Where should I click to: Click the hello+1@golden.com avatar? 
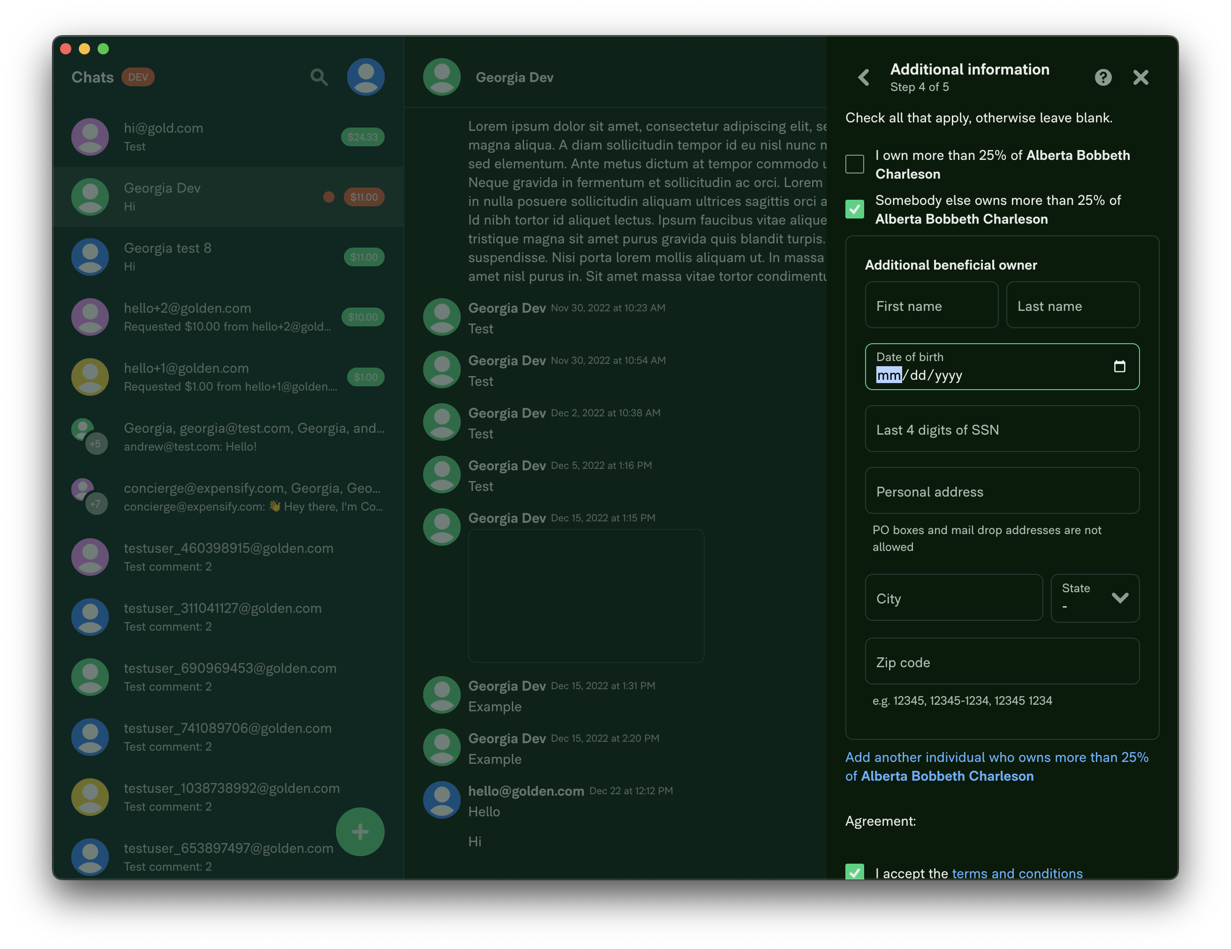90,377
